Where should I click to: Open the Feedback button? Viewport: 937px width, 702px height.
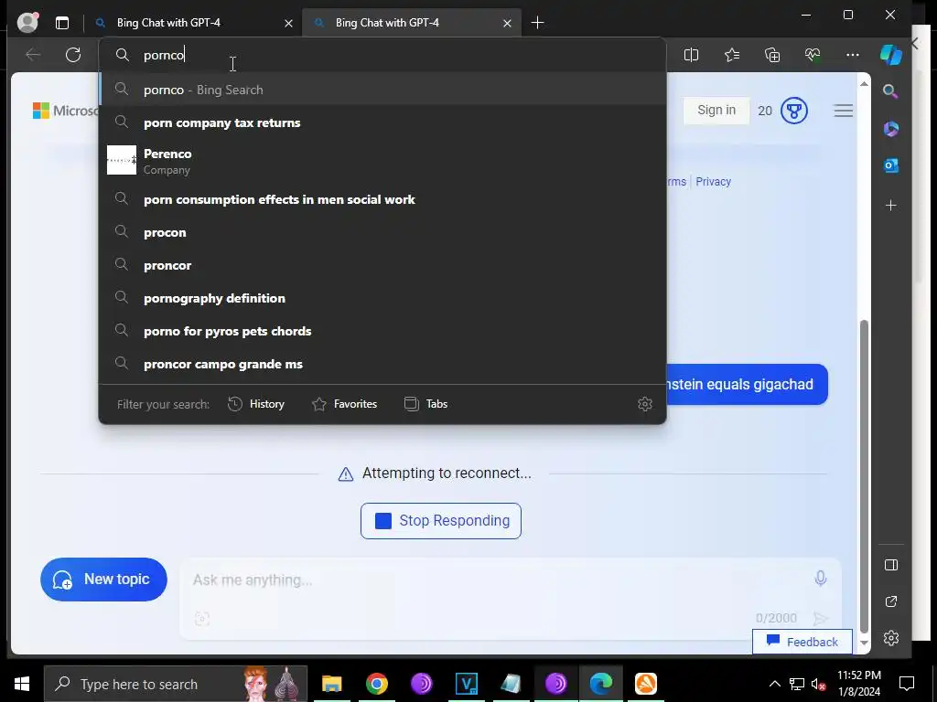(x=802, y=642)
